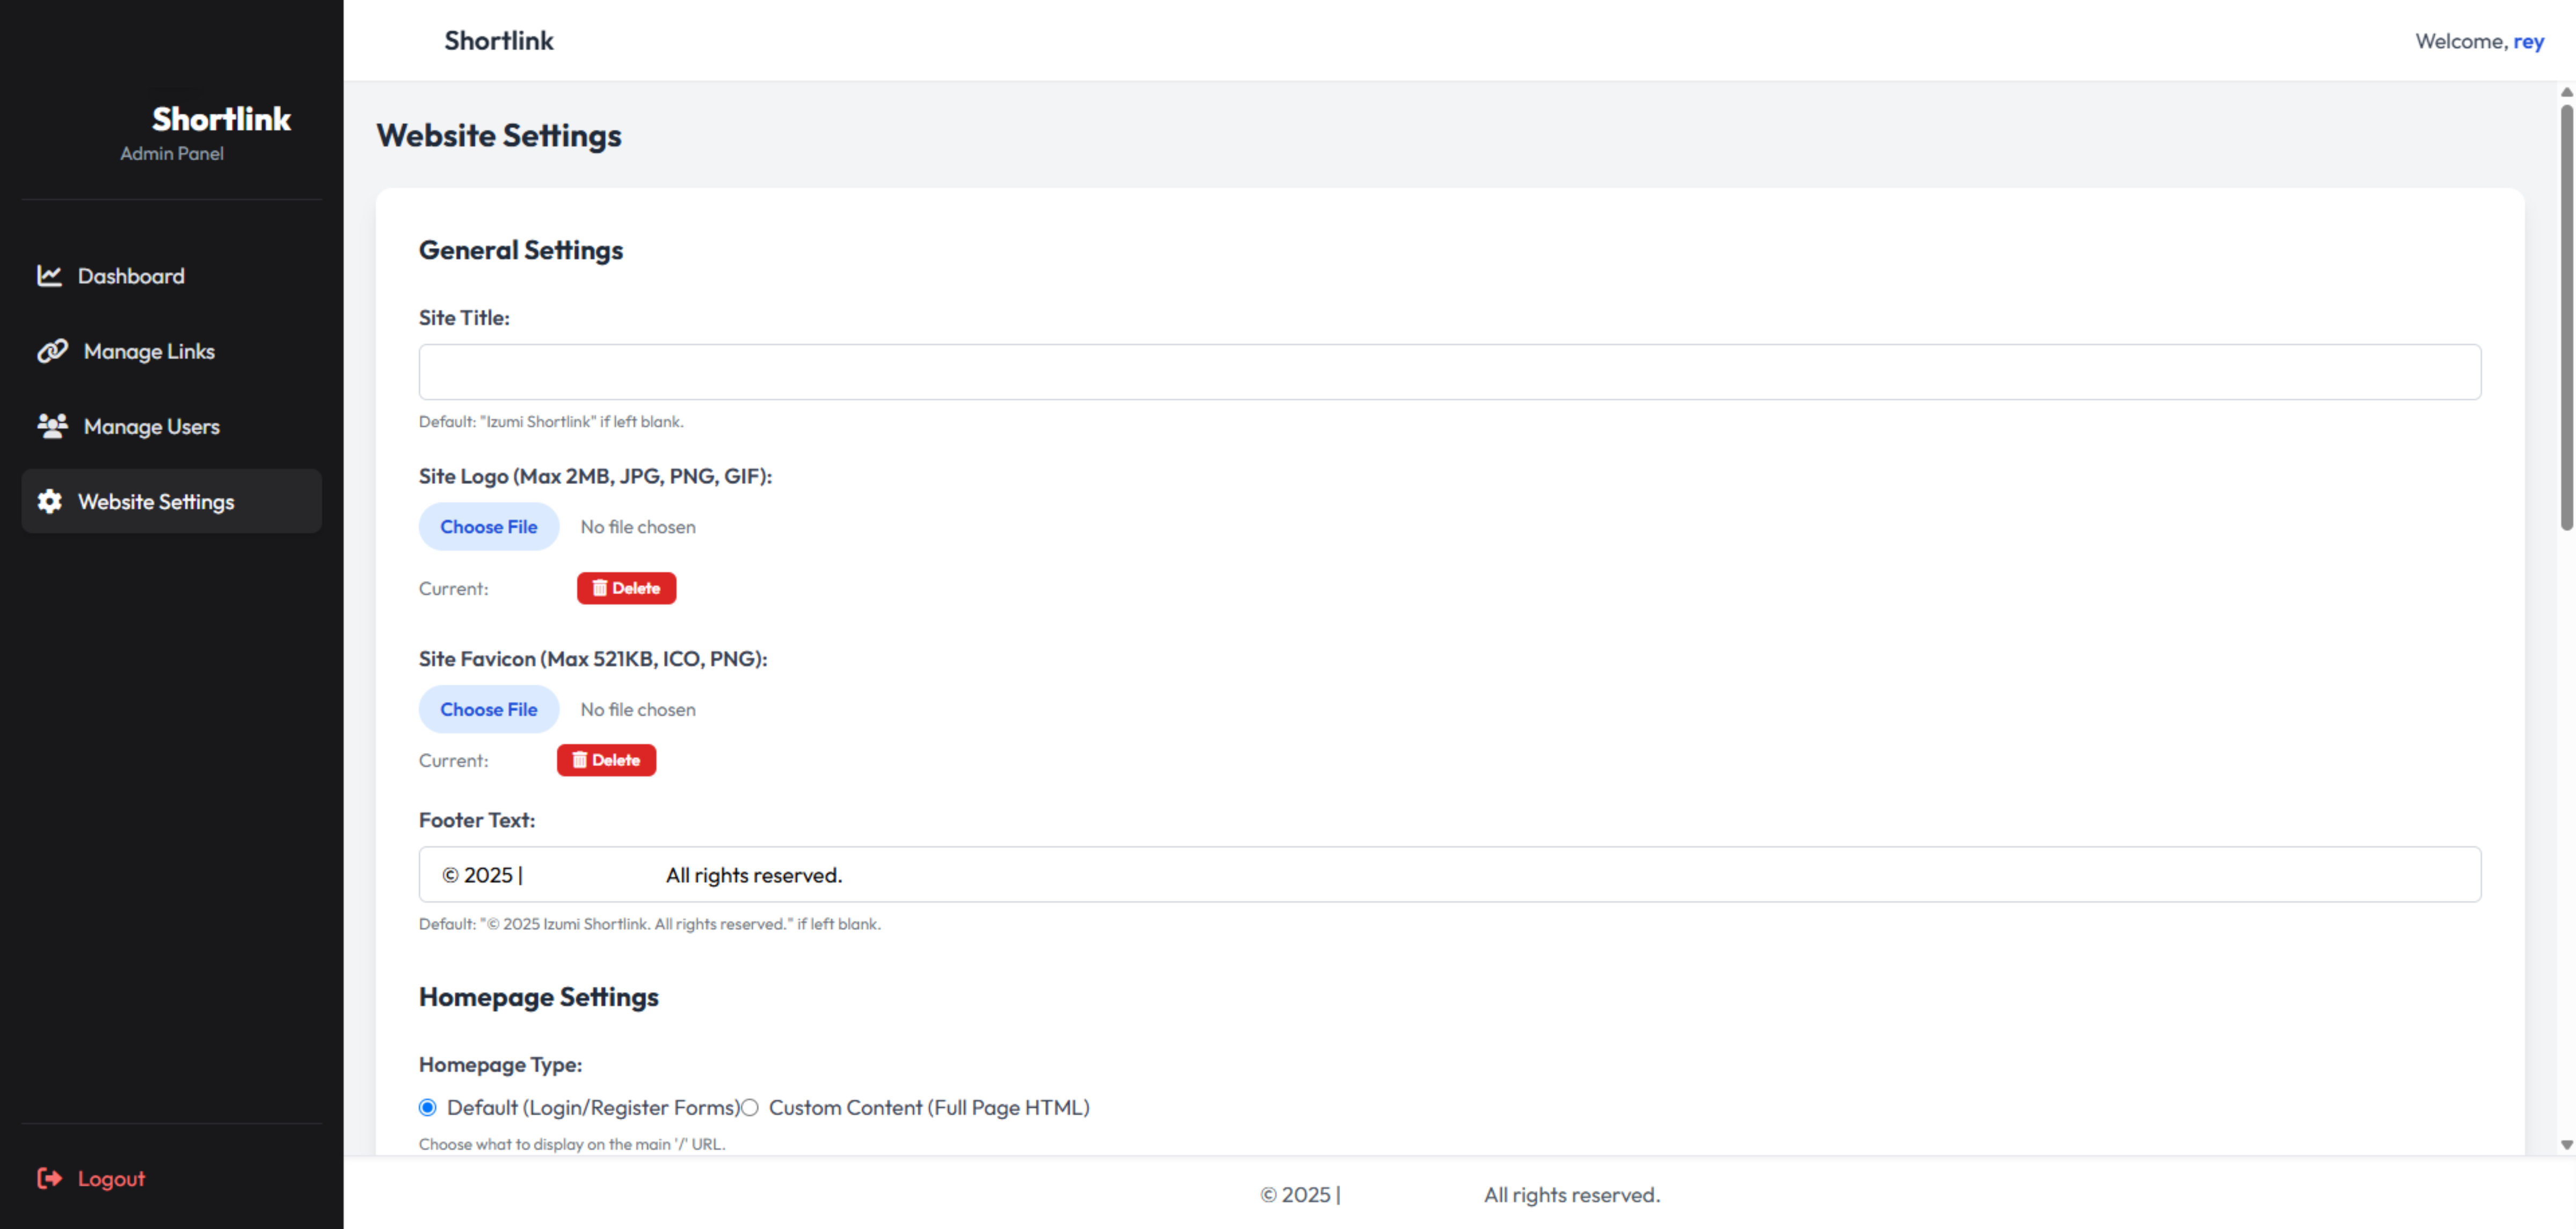The height and width of the screenshot is (1229, 2576).
Task: Click trash icon on favicon Delete button
Action: pyautogui.click(x=579, y=761)
